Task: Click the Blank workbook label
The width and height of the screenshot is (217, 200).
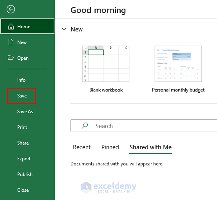Action: click(x=106, y=90)
